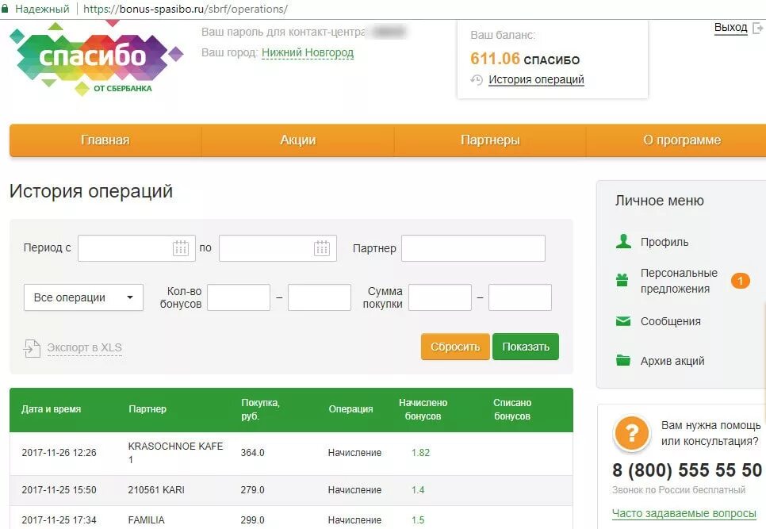Screen dimensions: 766x529
Task: Click the Личное меню heading
Action: click(660, 201)
